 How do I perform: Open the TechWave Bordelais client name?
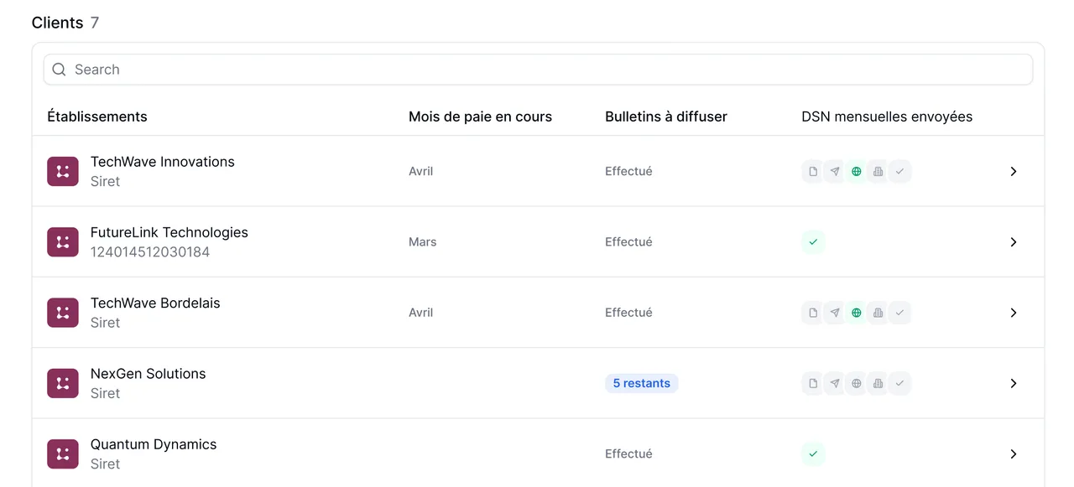(x=155, y=303)
